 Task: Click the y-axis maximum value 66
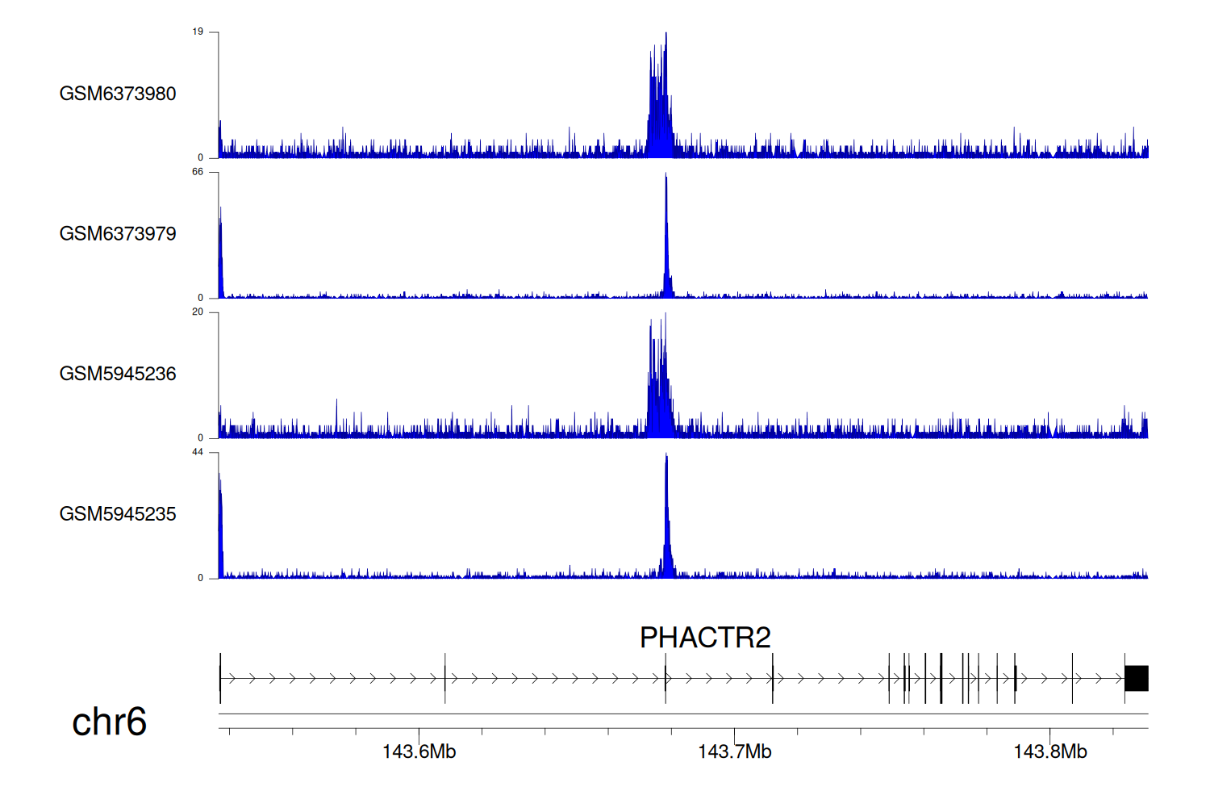pyautogui.click(x=198, y=172)
